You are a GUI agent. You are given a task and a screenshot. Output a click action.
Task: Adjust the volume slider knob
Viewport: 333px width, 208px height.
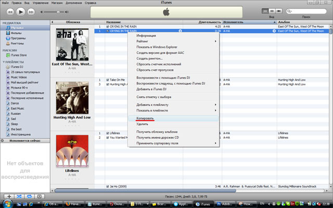[58, 12]
